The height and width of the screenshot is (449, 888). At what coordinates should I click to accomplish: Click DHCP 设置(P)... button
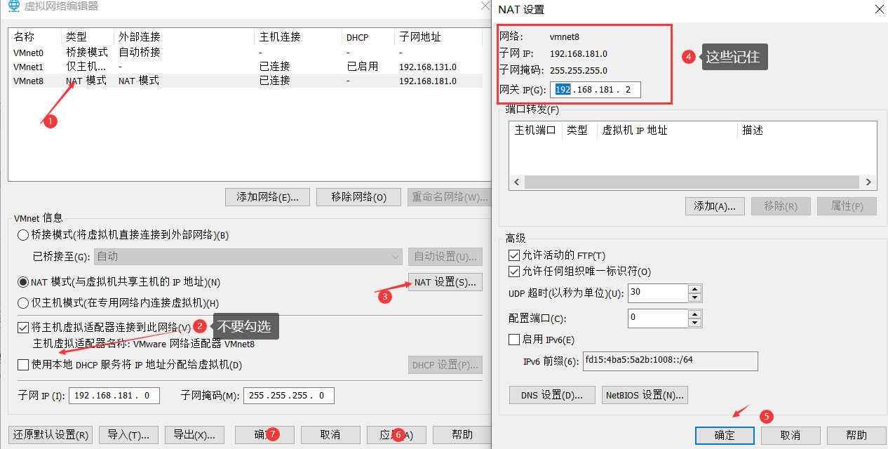coord(445,365)
